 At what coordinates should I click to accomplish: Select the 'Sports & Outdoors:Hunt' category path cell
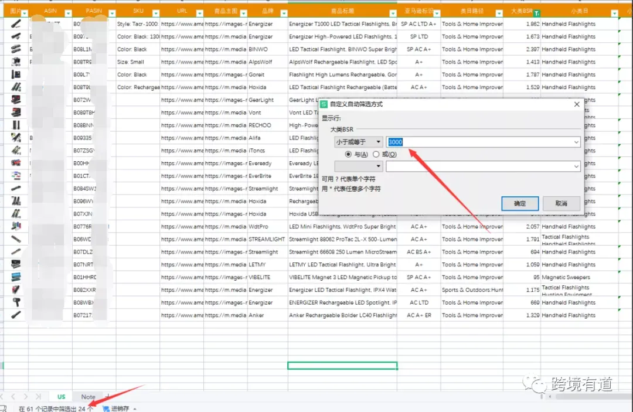(x=472, y=290)
